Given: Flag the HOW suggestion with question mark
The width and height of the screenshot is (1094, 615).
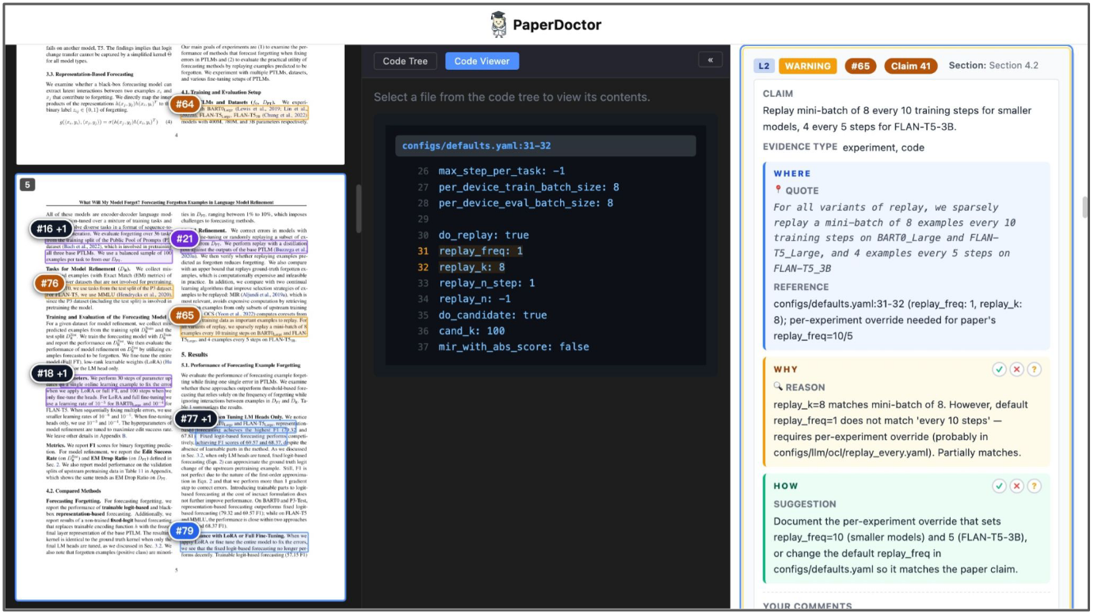Looking at the screenshot, I should tap(1034, 486).
